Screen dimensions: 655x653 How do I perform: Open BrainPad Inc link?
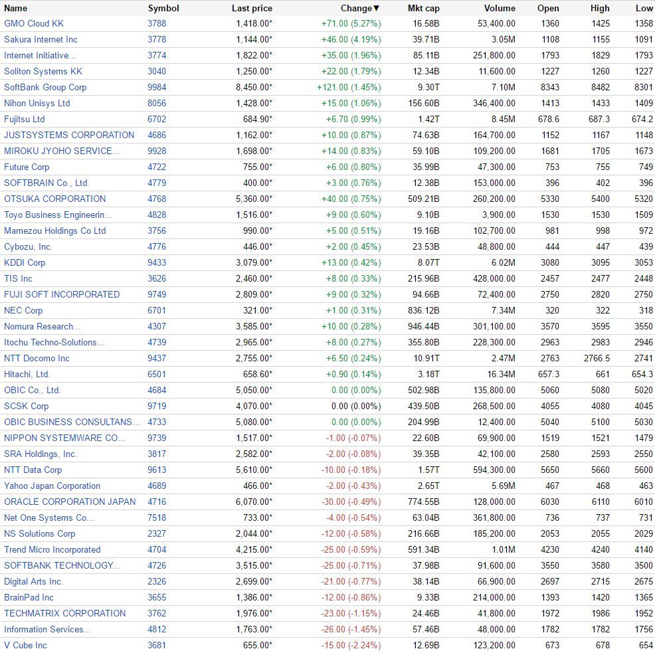click(x=29, y=597)
